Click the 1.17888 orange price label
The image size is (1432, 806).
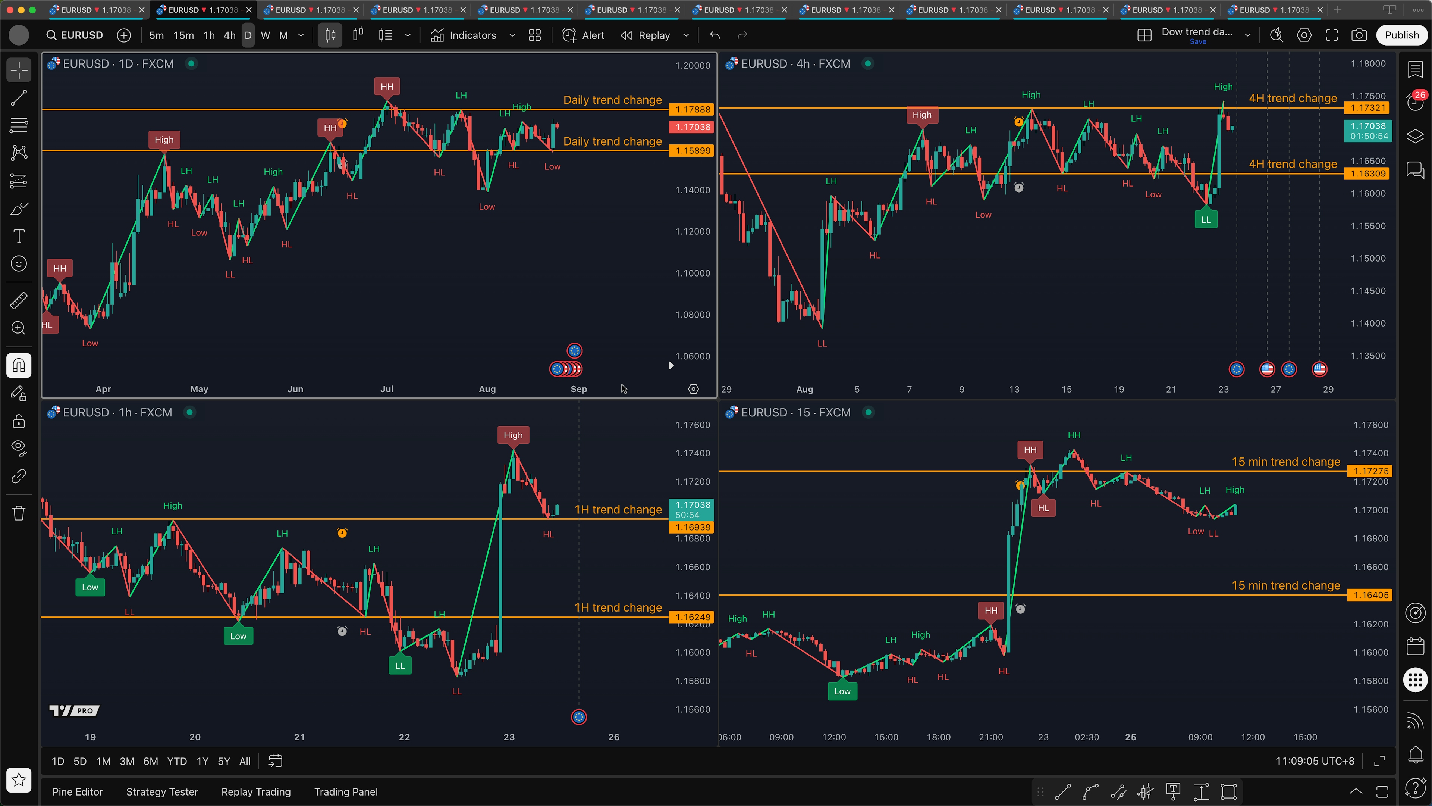(x=691, y=110)
